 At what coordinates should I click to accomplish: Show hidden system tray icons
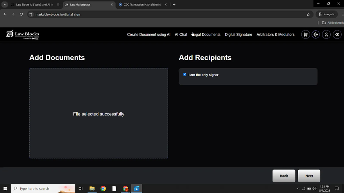298,189
